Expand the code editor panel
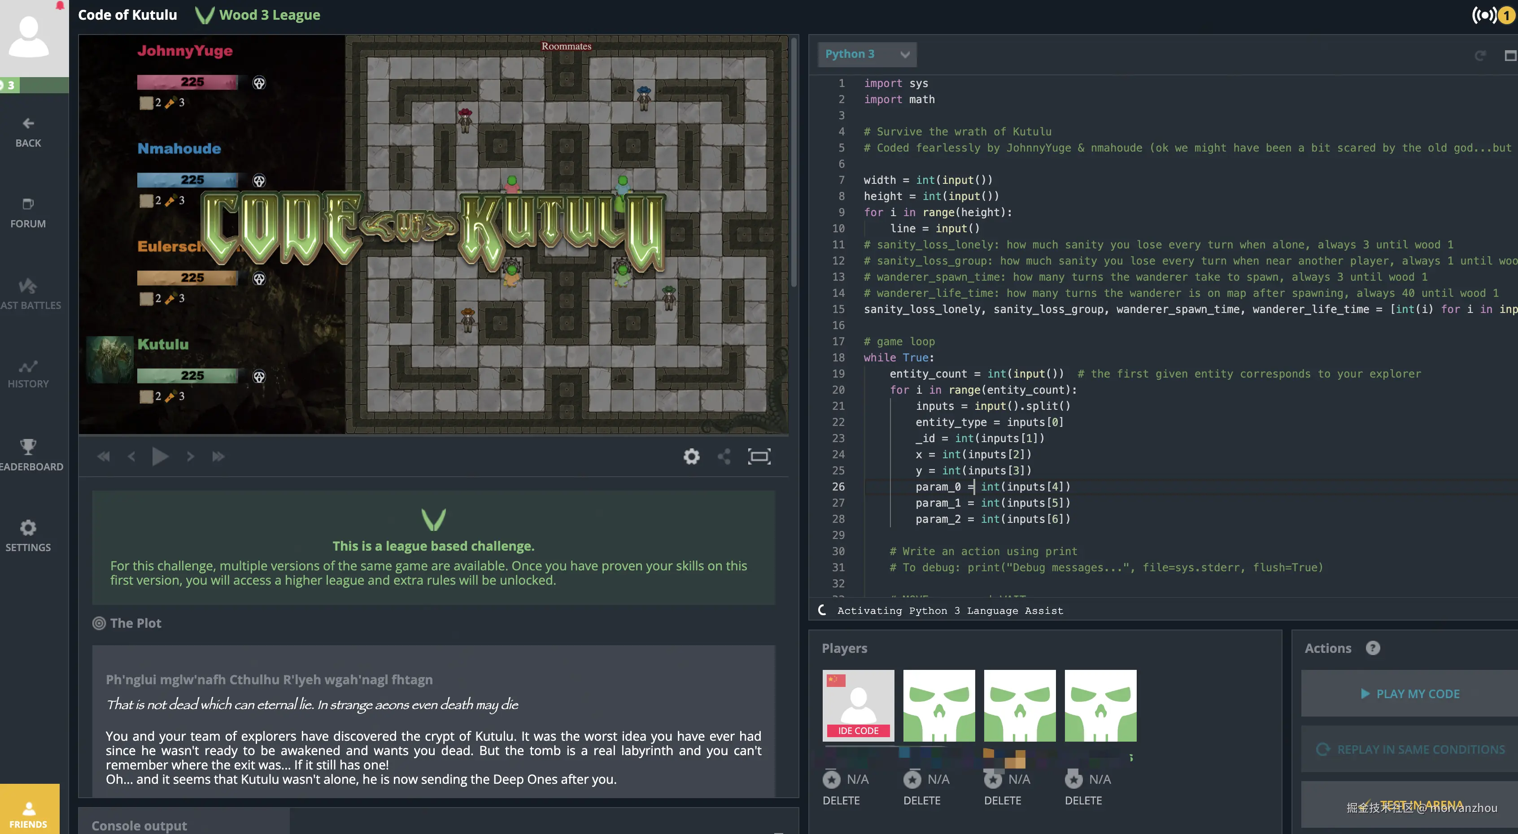Image resolution: width=1518 pixels, height=834 pixels. pyautogui.click(x=1510, y=55)
